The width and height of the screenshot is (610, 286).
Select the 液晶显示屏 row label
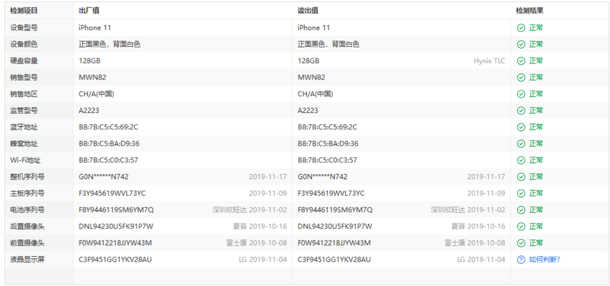point(27,260)
